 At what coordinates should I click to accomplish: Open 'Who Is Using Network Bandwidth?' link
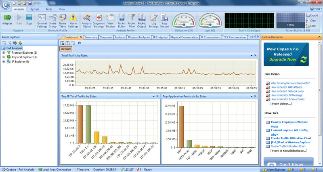point(290,83)
